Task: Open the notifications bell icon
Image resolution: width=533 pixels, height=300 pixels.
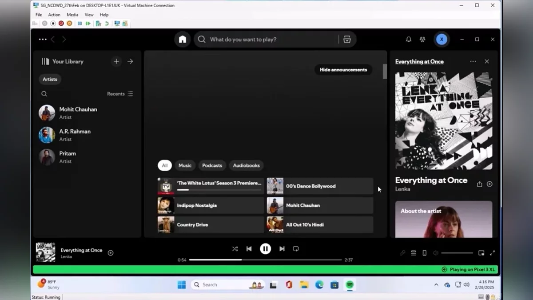Action: [408, 40]
